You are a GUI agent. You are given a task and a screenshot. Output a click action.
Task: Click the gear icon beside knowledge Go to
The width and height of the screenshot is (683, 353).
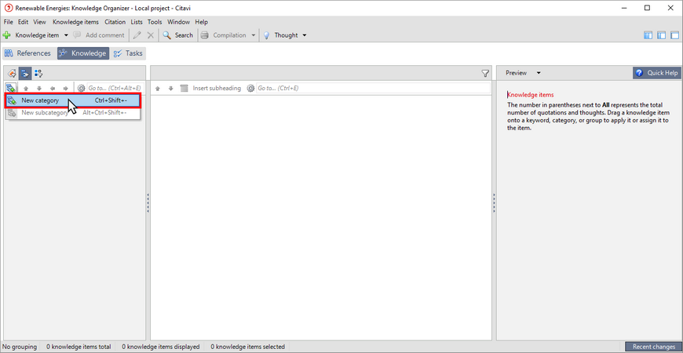point(250,89)
